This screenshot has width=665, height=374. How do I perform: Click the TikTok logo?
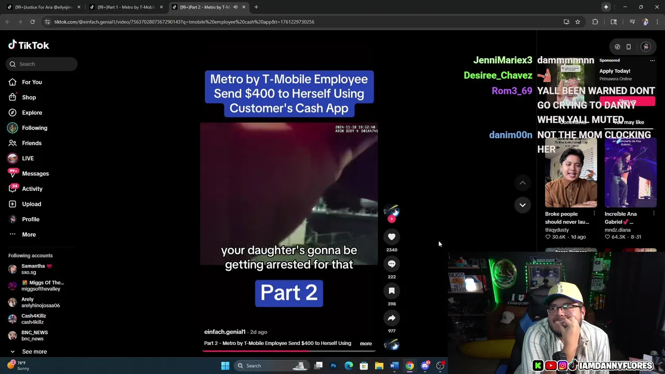pos(29,45)
